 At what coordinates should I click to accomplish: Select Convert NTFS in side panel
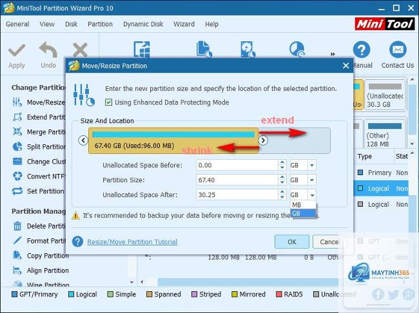point(39,176)
